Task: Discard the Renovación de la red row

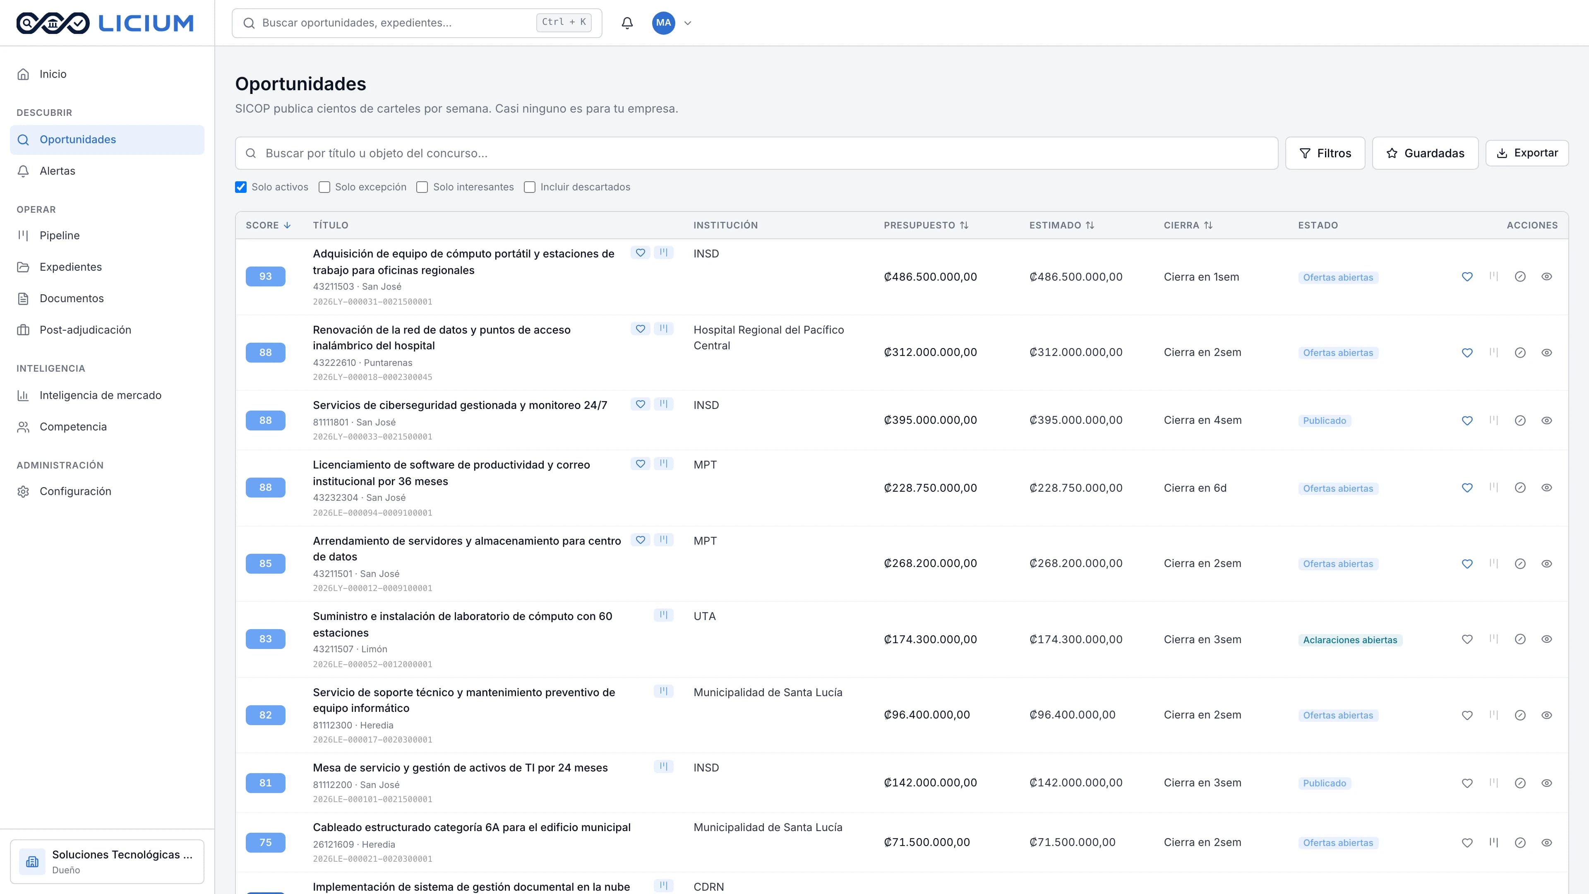Action: [1520, 352]
